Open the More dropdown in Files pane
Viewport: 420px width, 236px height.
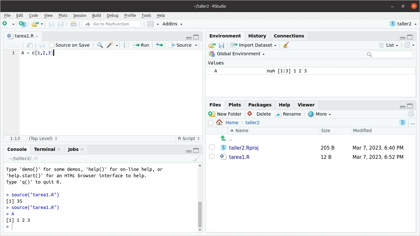pos(319,114)
